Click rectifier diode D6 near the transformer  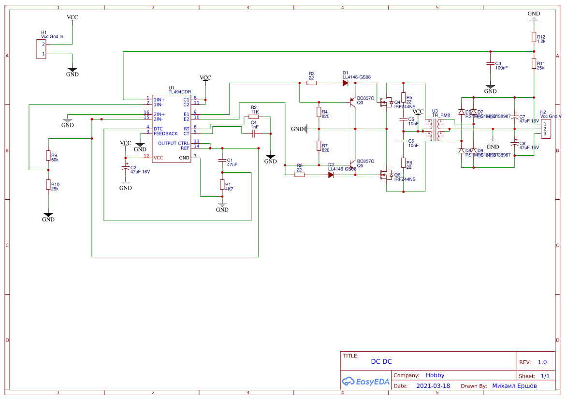(x=463, y=112)
